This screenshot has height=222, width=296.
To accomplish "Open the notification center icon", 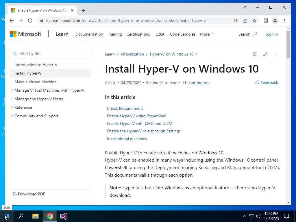I will [x=286, y=216].
